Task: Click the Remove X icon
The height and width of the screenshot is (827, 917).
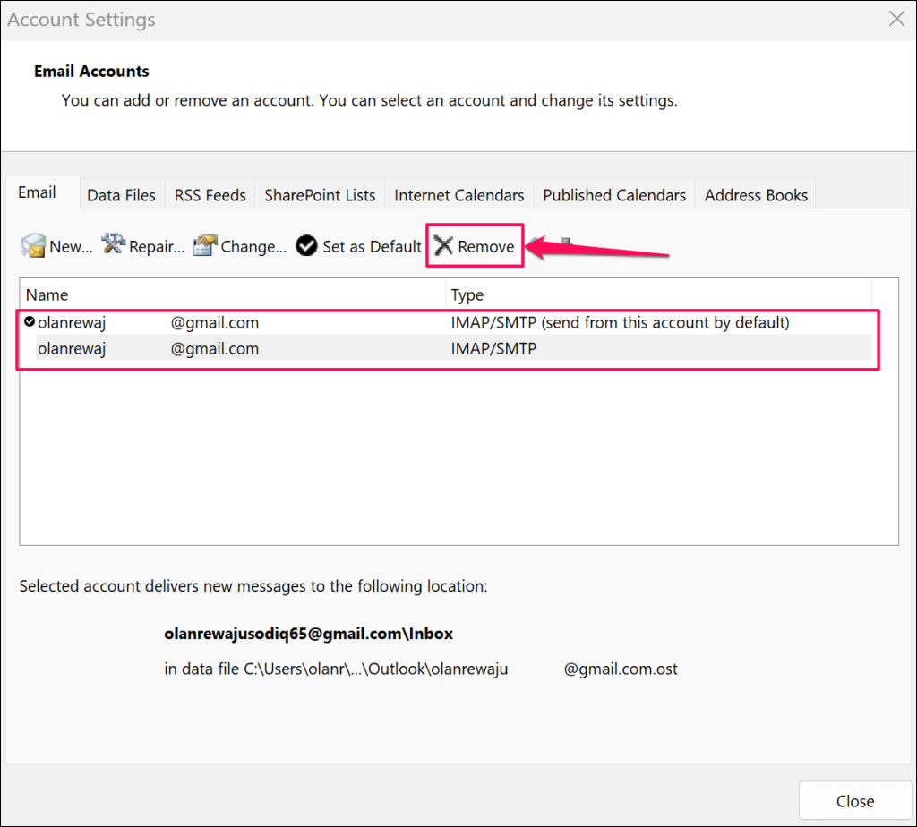Action: tap(443, 246)
